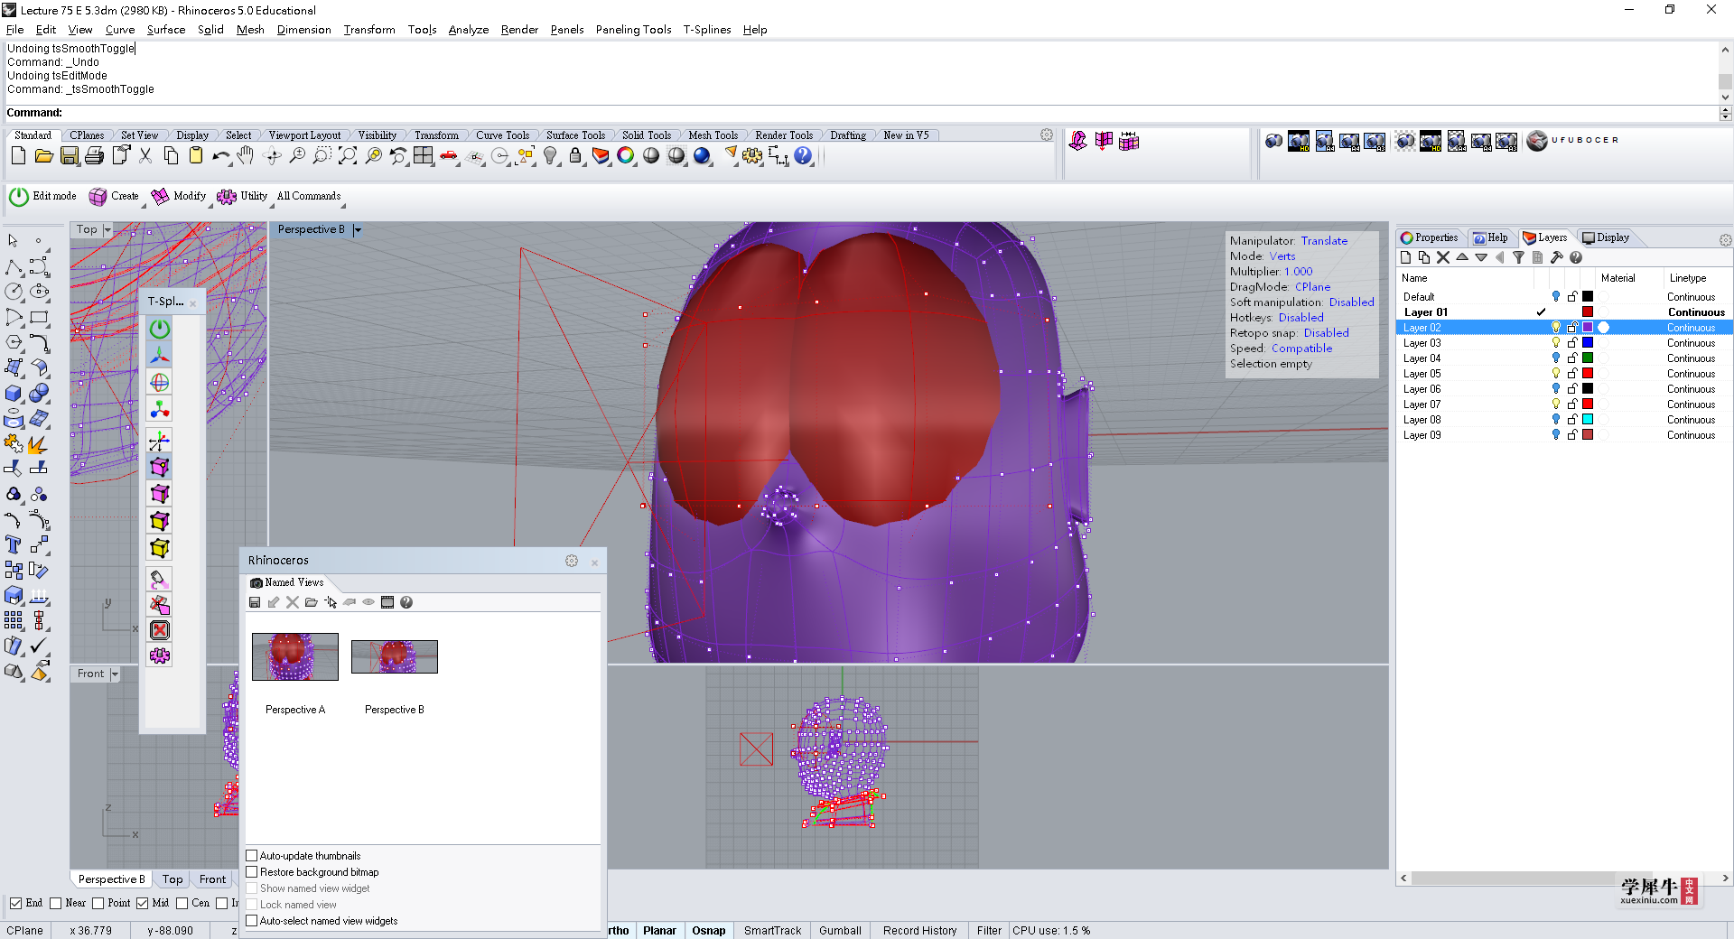The width and height of the screenshot is (1734, 939).
Task: Select the scale manipulator icon in T-Splines palette
Action: (x=160, y=410)
